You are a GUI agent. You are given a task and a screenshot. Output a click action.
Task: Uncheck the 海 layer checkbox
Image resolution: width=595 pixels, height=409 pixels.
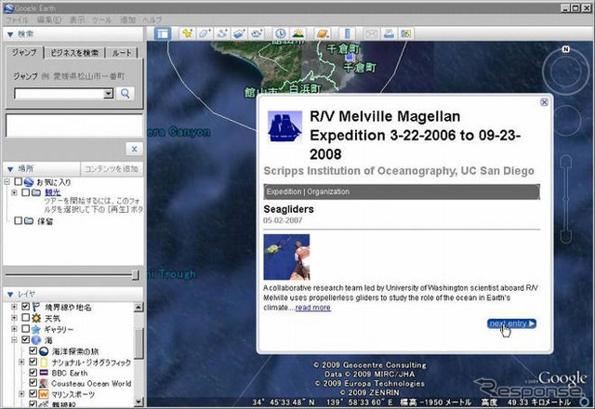(x=25, y=339)
